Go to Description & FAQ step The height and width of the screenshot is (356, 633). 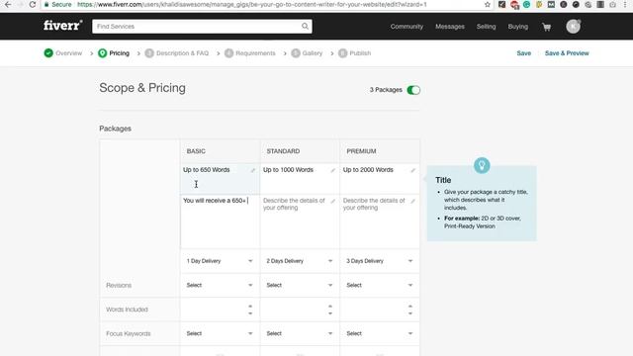182,53
